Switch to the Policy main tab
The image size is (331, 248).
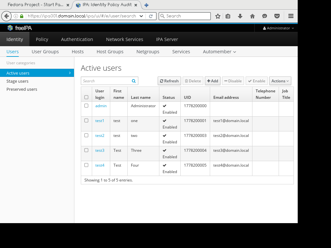42,39
